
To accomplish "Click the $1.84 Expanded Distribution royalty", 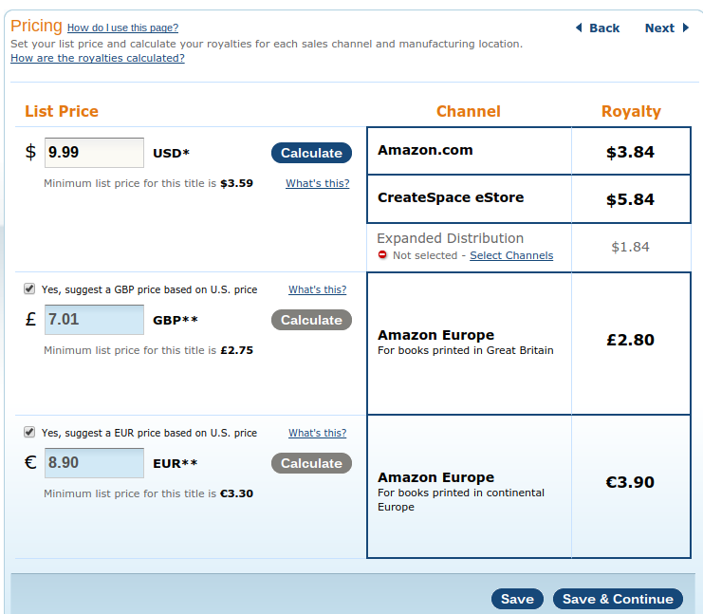I will (x=630, y=247).
